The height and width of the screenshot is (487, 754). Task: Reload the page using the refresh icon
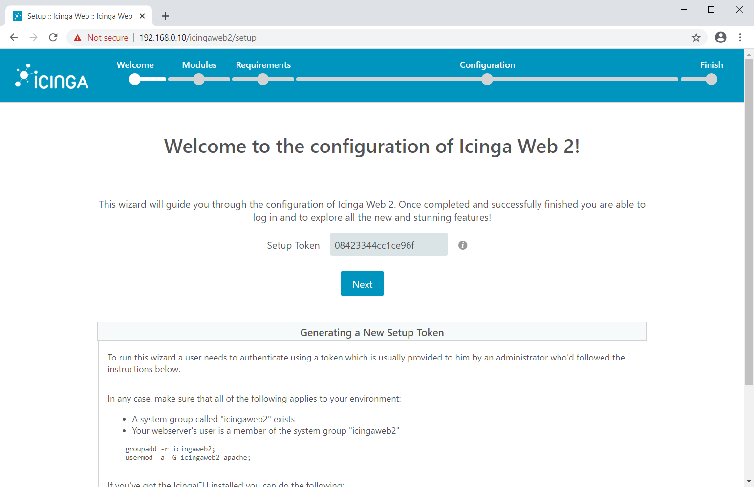(x=53, y=38)
